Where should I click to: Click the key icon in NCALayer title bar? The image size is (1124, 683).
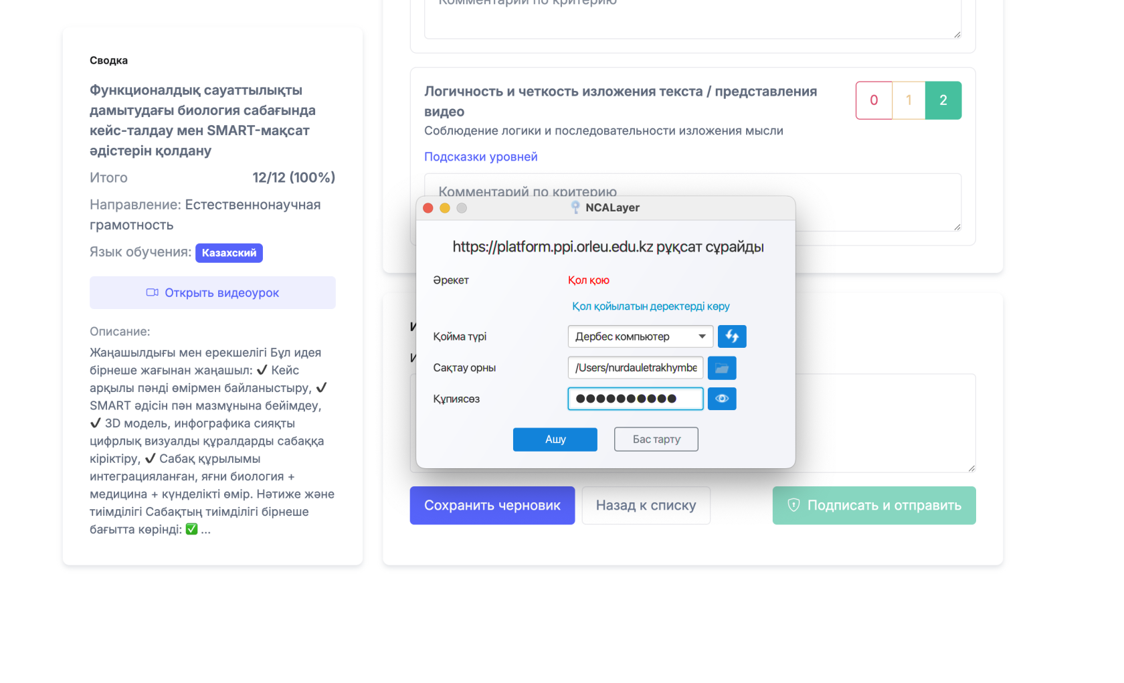[x=574, y=207]
